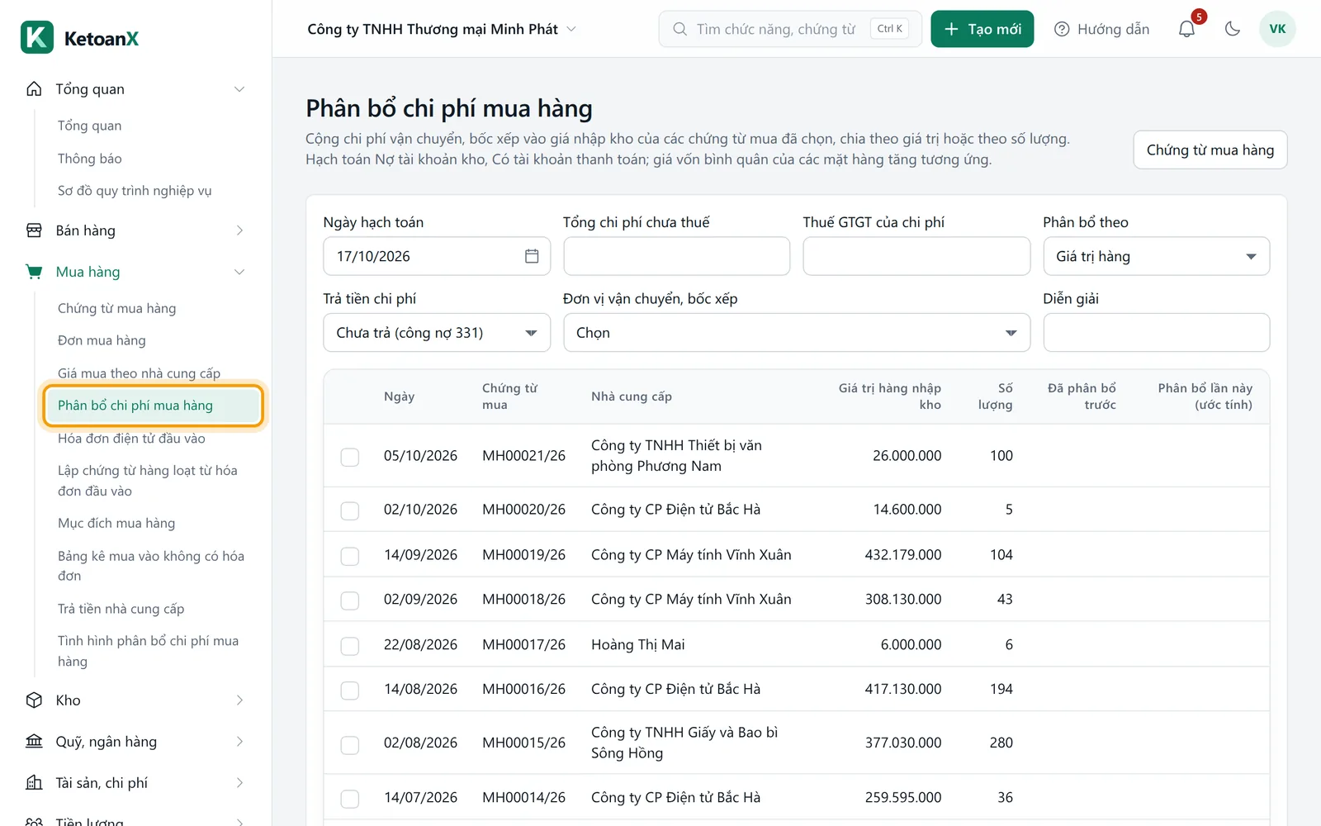Image resolution: width=1321 pixels, height=826 pixels.
Task: Open Hóa đơn điện tử đầu vào menu
Action: (131, 439)
